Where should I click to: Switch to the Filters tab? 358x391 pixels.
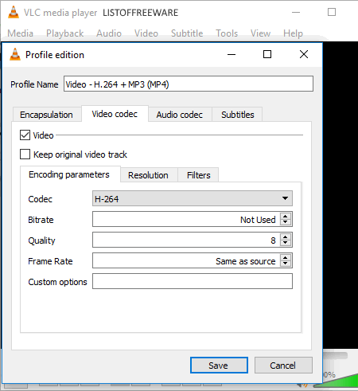(198, 175)
